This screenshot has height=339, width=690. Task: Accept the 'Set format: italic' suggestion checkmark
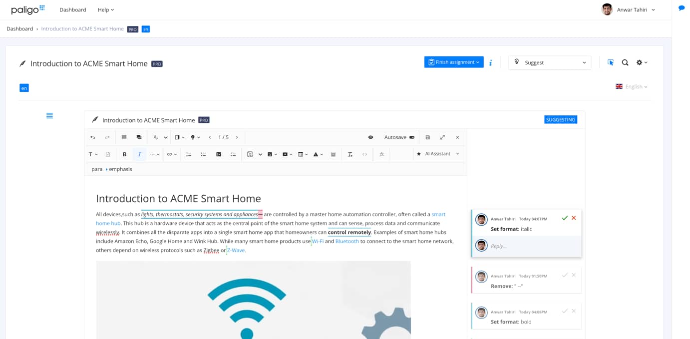point(565,218)
